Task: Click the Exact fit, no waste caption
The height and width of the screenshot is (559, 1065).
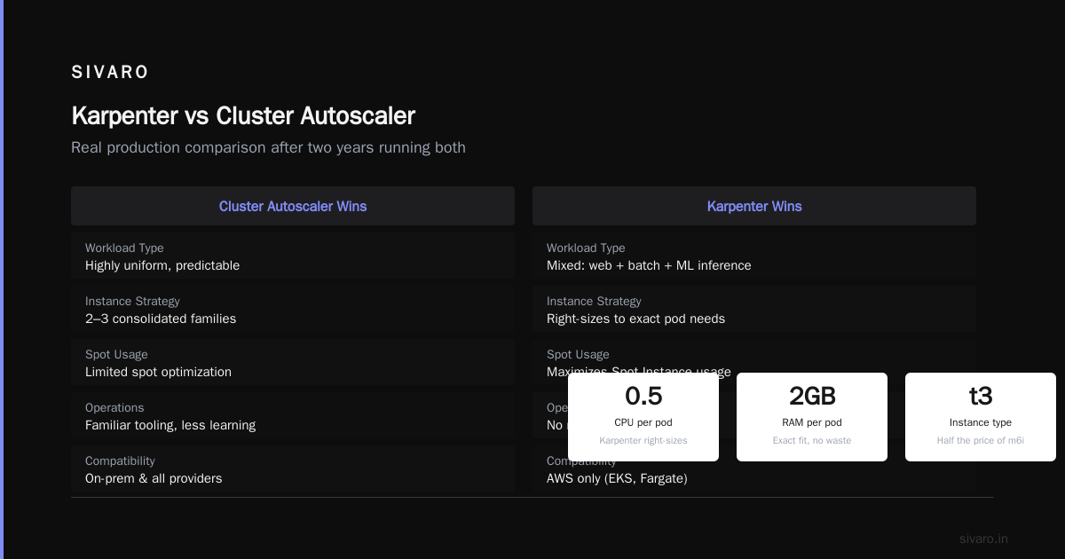Action: tap(812, 440)
